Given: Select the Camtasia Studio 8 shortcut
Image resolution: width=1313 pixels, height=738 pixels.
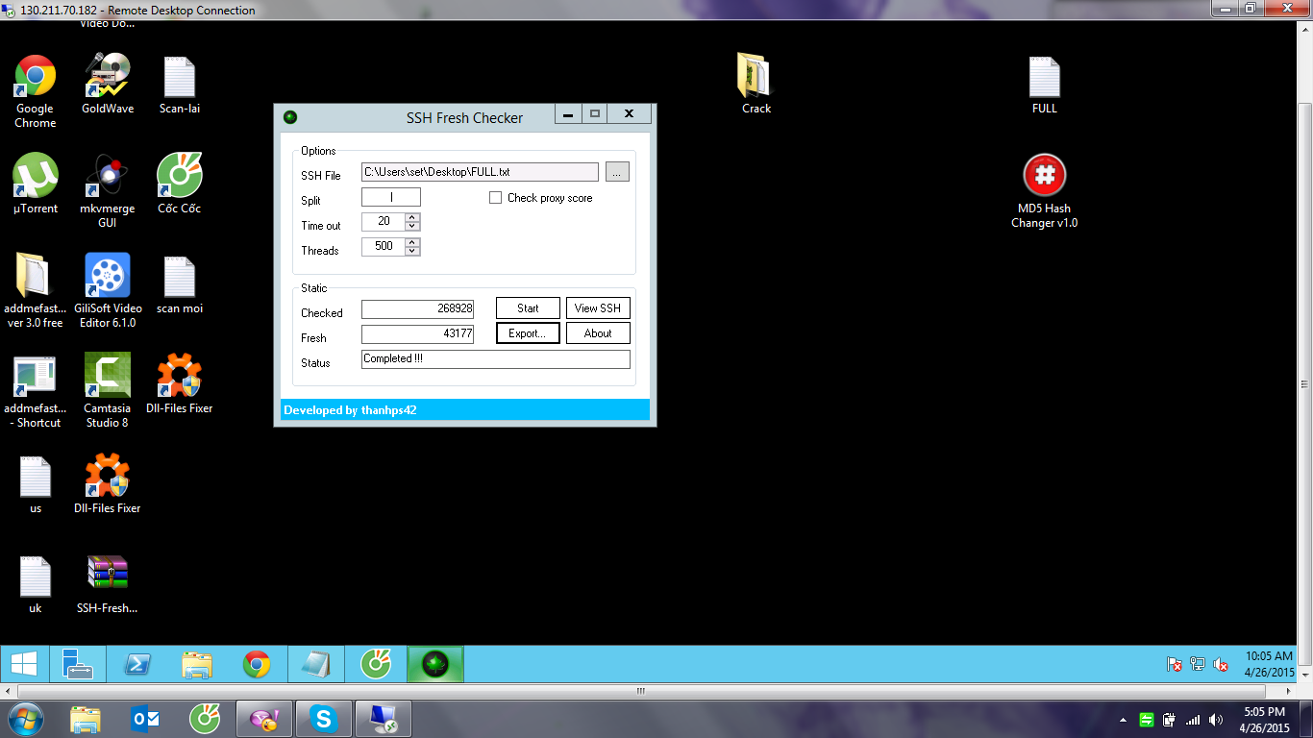Looking at the screenshot, I should [x=107, y=377].
